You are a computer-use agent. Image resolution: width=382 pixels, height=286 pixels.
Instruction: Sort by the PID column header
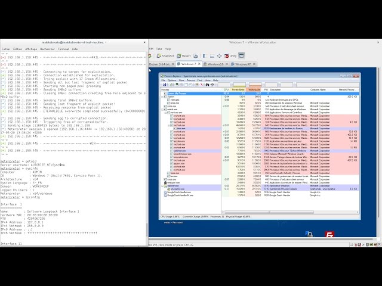(x=266, y=90)
